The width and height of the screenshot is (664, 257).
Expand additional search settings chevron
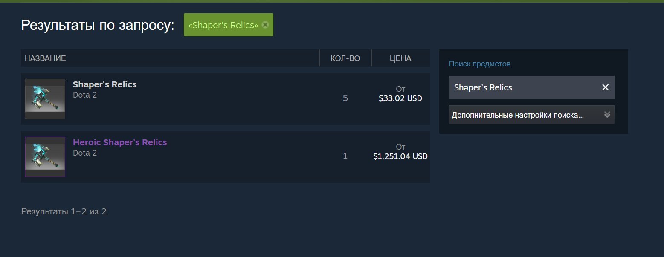(607, 115)
